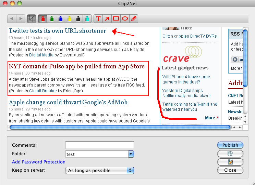Click the green zoom window button
The image size is (255, 185).
(20, 3)
